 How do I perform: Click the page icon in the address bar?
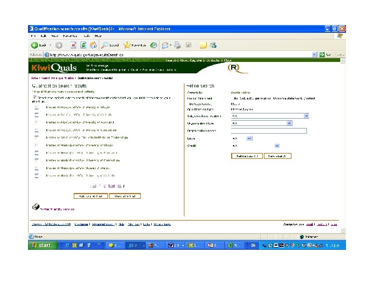coord(47,55)
